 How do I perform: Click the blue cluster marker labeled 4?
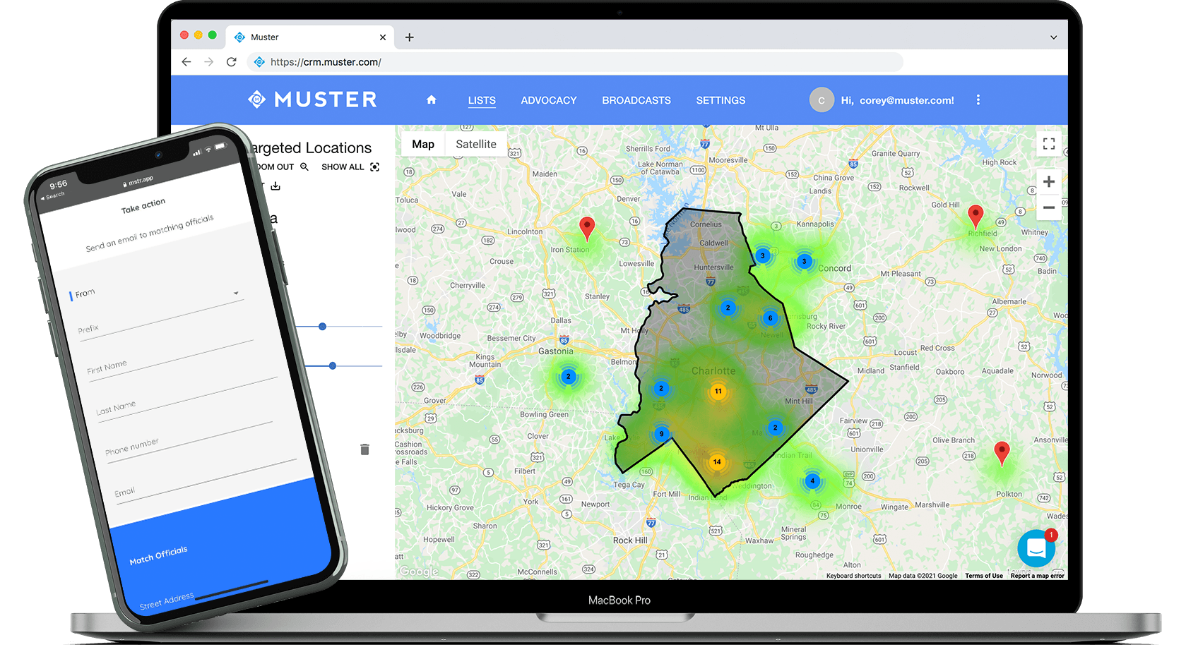[x=812, y=481]
